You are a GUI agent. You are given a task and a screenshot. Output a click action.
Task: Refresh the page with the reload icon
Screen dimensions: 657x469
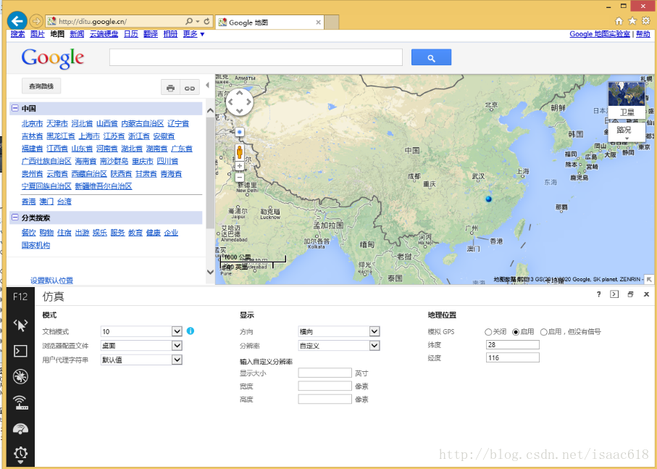206,21
